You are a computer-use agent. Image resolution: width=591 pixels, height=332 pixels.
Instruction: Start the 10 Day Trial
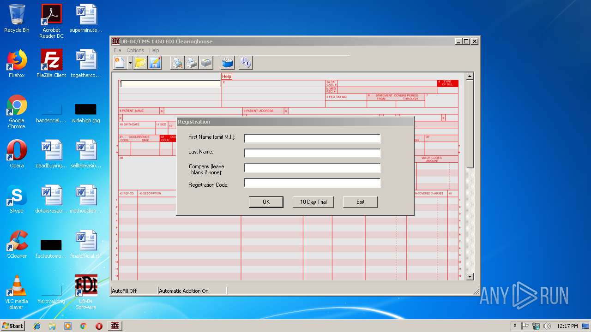pos(313,202)
